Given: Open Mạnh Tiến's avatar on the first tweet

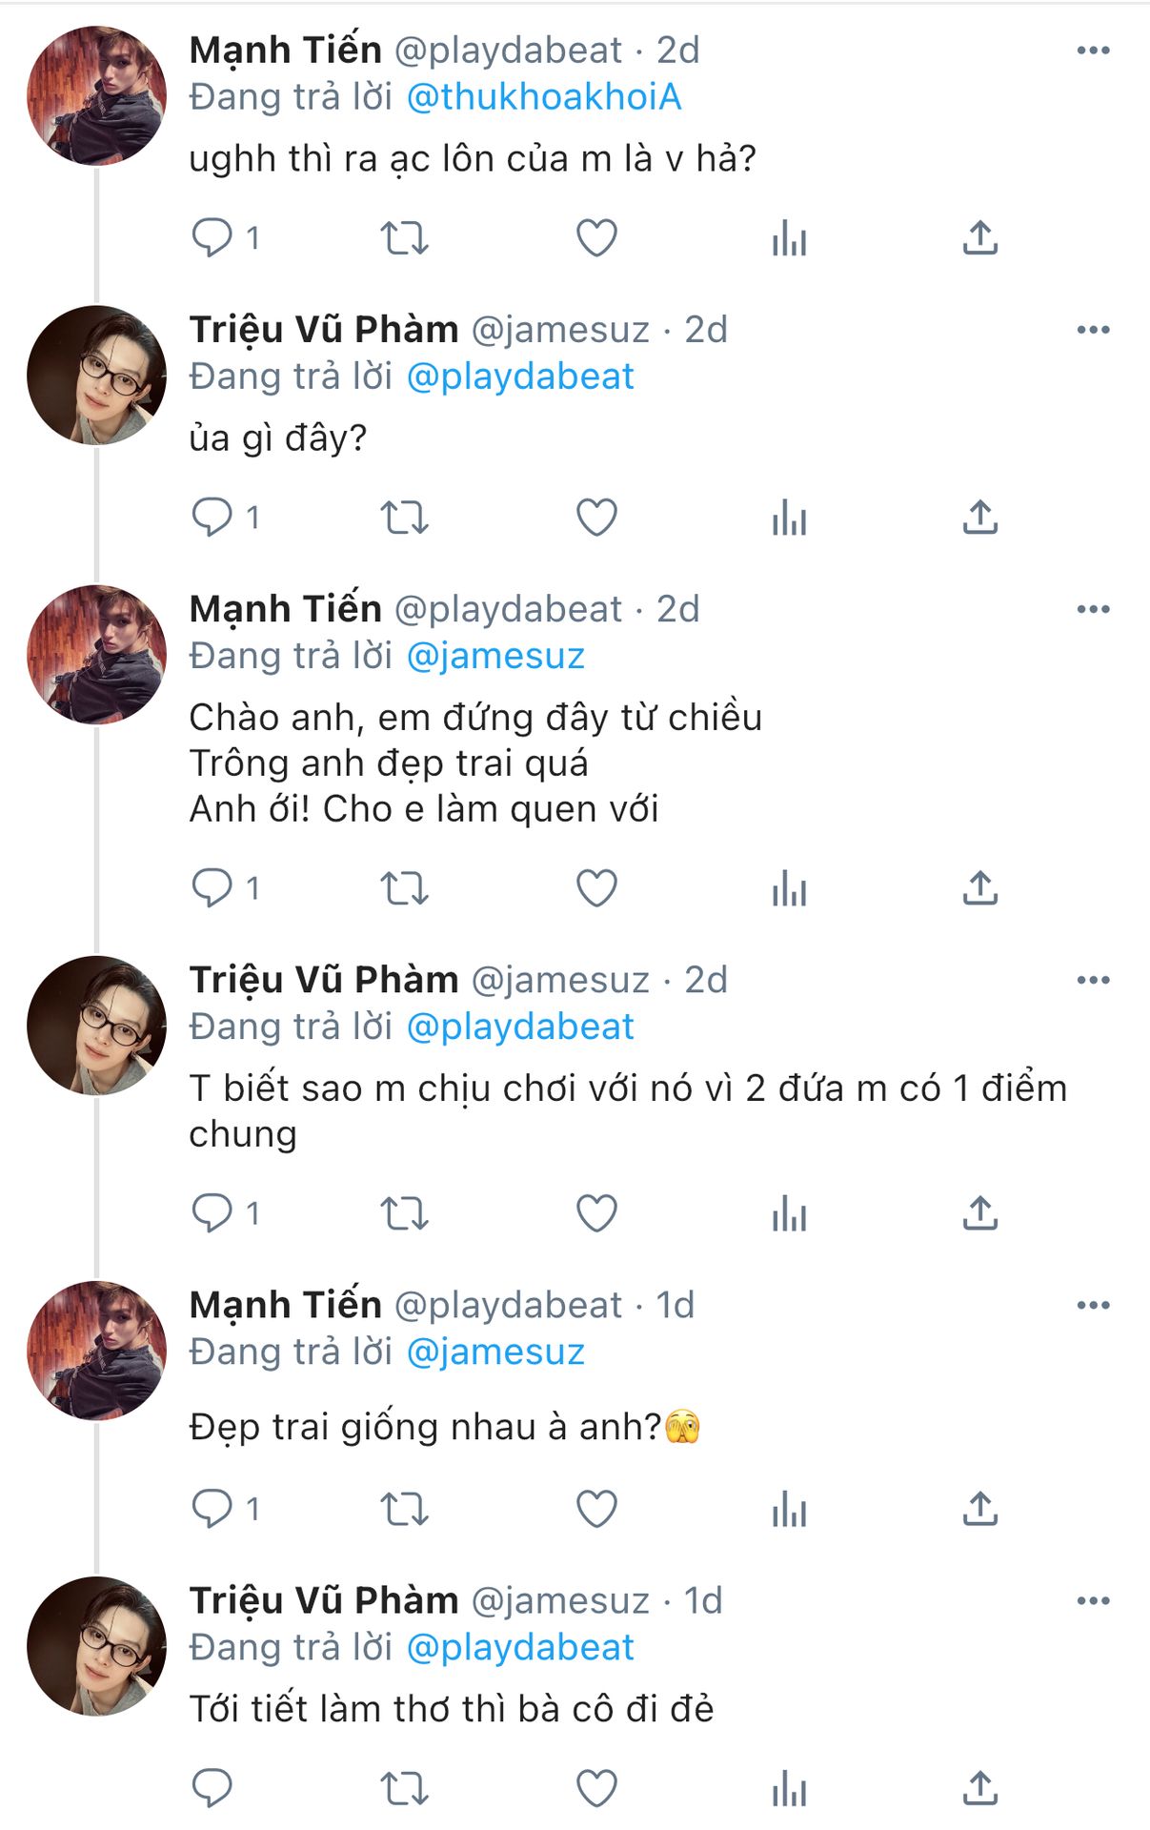Looking at the screenshot, I should point(96,96).
